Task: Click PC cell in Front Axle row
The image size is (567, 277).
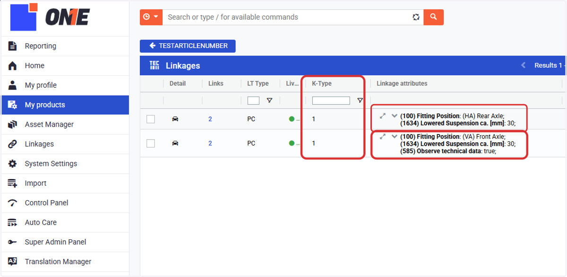Action: [x=251, y=143]
